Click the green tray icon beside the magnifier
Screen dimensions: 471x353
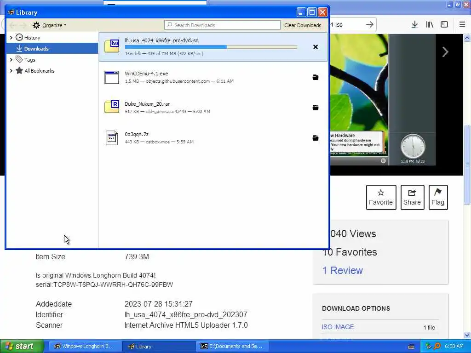click(x=428, y=346)
